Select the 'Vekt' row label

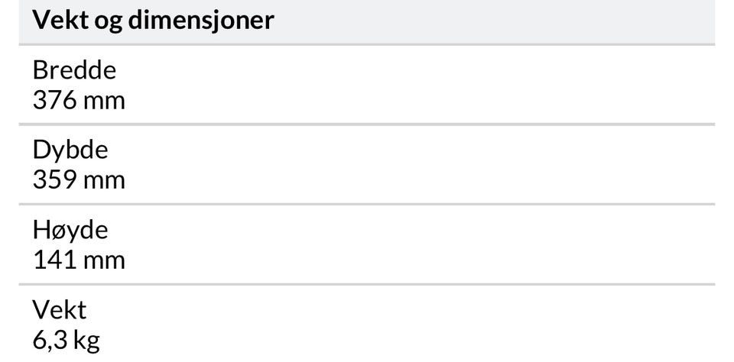pyautogui.click(x=60, y=309)
